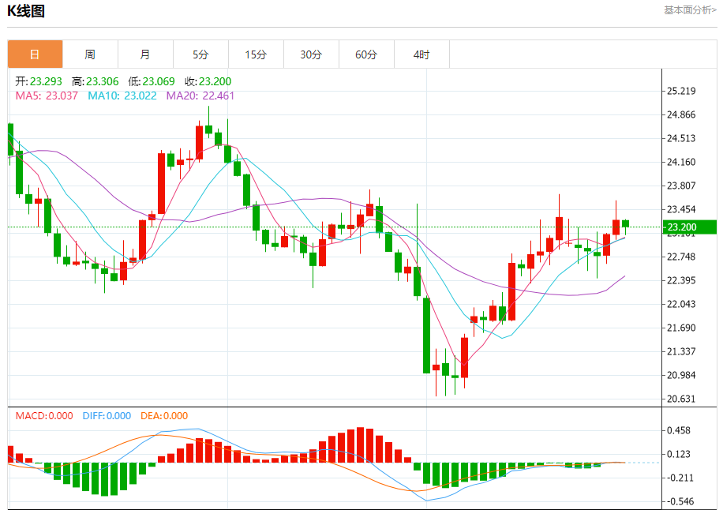Click the MA5: 23.037 indicator label

pos(47,96)
